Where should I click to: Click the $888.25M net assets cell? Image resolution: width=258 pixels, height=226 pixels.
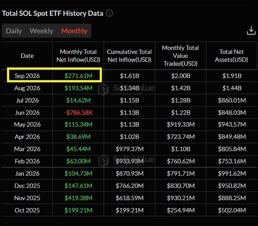(x=232, y=198)
